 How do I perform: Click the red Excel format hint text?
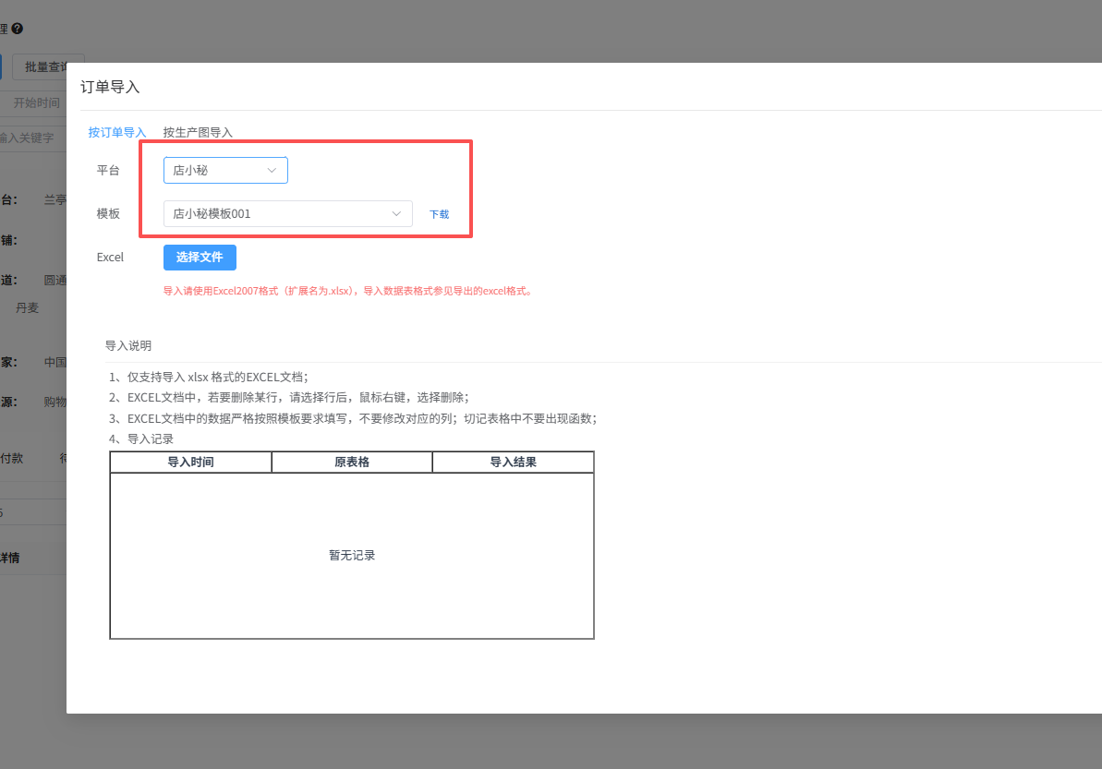point(348,291)
